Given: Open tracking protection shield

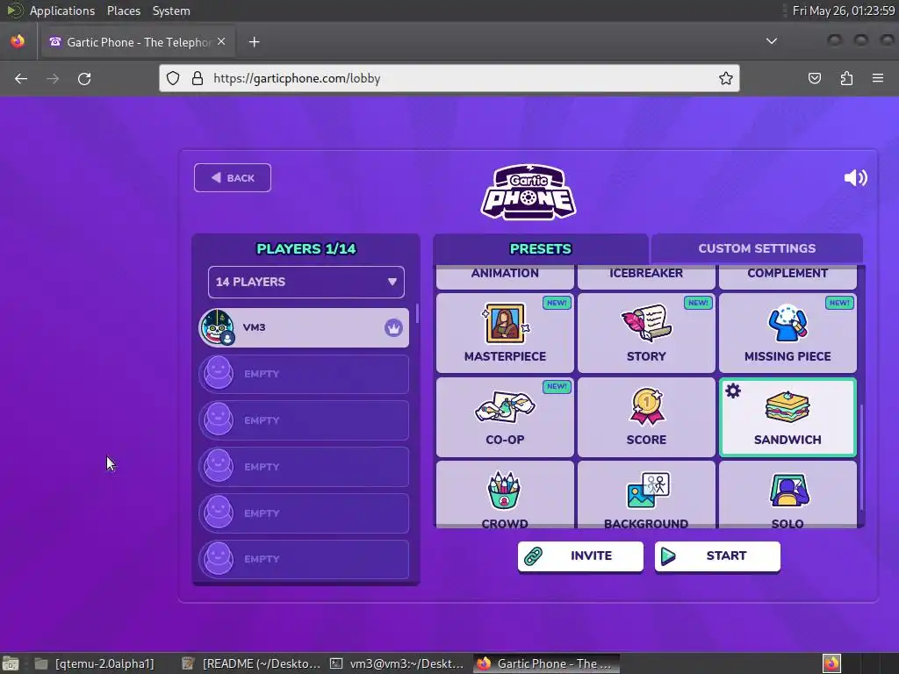Looking at the screenshot, I should [x=173, y=78].
